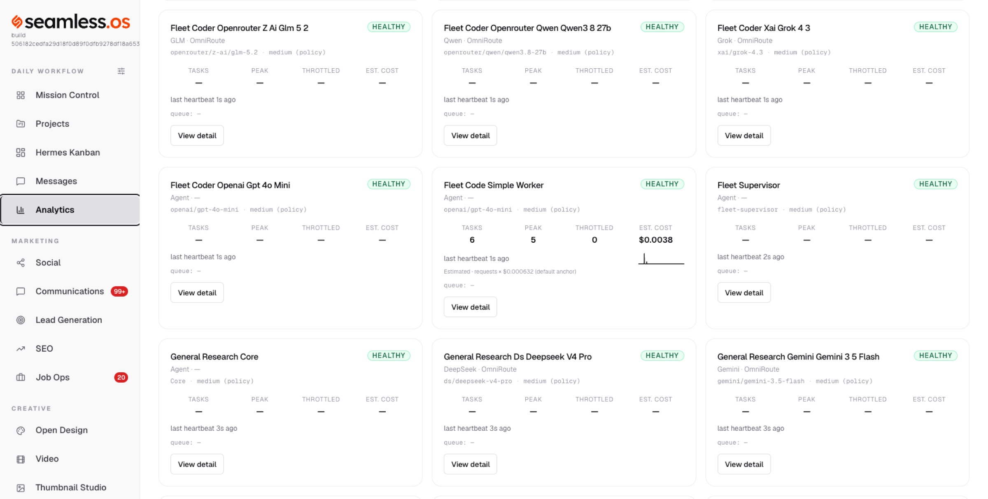The image size is (988, 499).
Task: View detail for General Research Gemini 3 5 Flash
Action: pyautogui.click(x=744, y=464)
